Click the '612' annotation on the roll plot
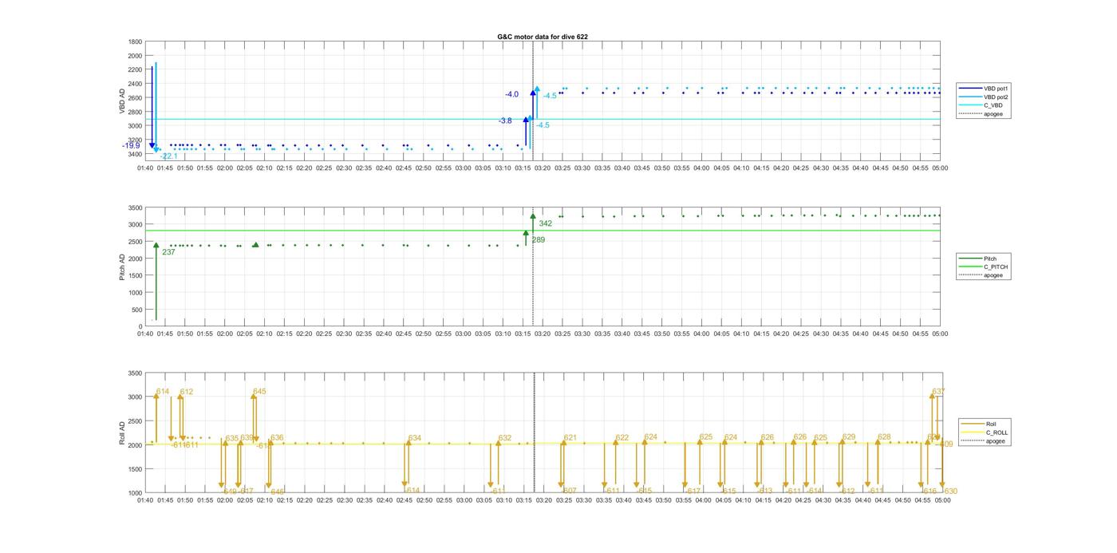The height and width of the screenshot is (553, 1117). click(187, 392)
